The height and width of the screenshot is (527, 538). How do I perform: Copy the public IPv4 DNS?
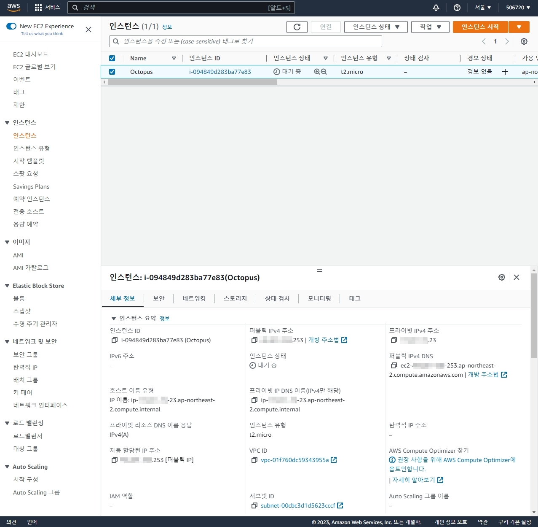(x=394, y=365)
